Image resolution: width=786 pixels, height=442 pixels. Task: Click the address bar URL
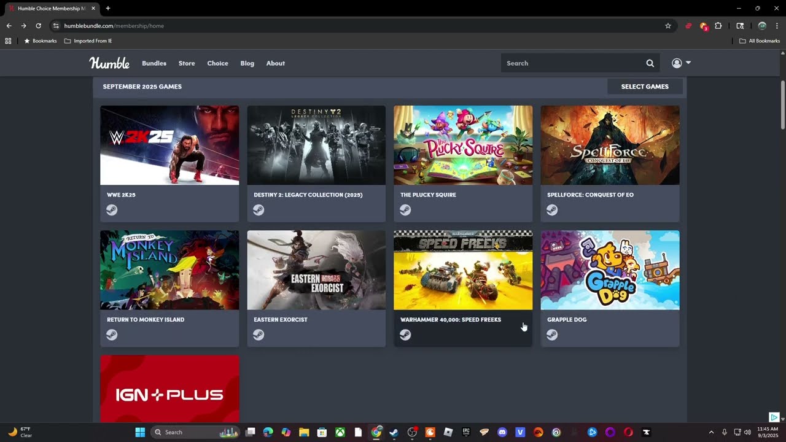(x=114, y=26)
